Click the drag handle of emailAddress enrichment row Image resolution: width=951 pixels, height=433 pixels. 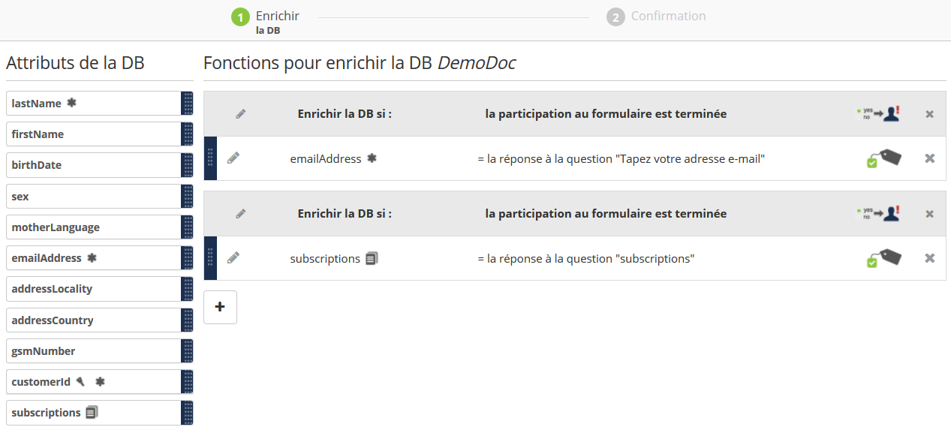210,158
